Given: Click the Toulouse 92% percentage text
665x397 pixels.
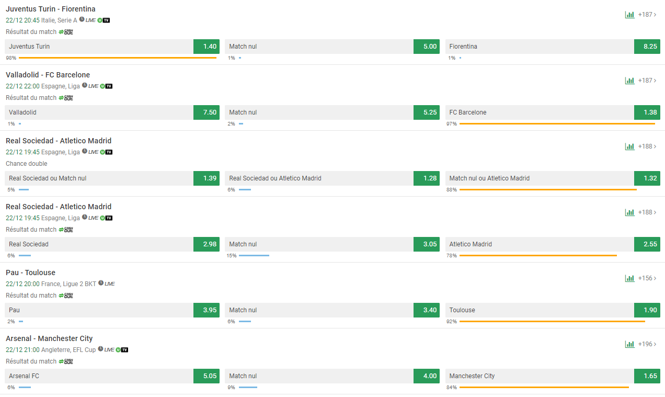Looking at the screenshot, I should tap(452, 322).
